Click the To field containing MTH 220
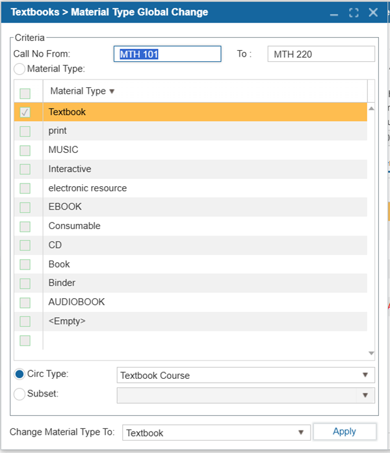The height and width of the screenshot is (453, 390). [321, 54]
